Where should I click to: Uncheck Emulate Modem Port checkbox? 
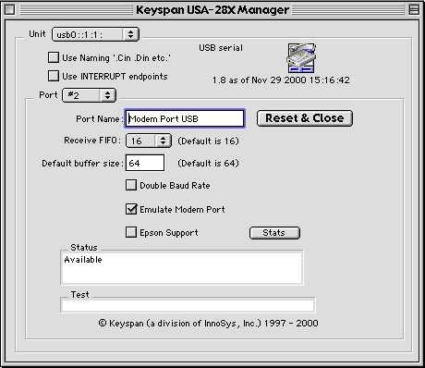(x=131, y=209)
